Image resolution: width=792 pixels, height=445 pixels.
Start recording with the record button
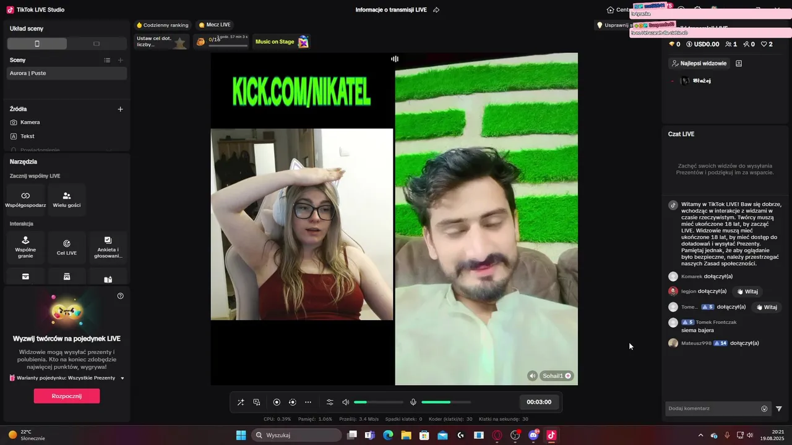coord(277,402)
